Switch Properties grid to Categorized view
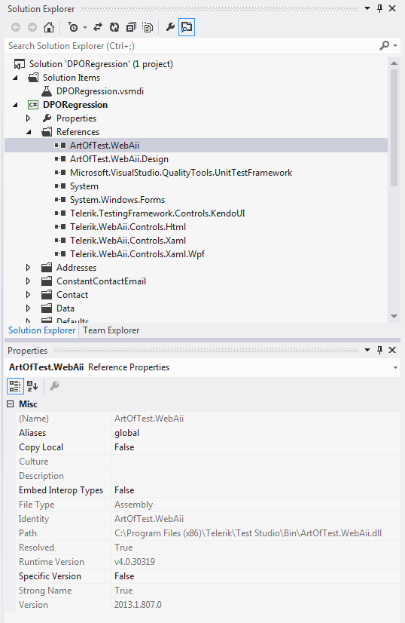This screenshot has height=623, width=405. click(x=15, y=386)
